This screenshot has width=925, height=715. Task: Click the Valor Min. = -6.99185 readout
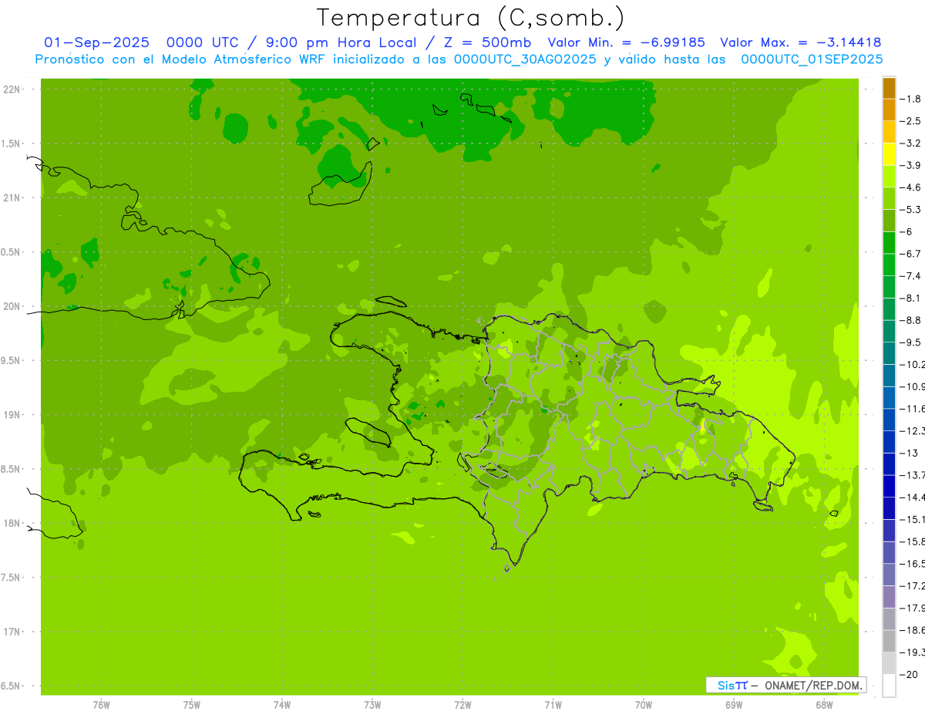626,42
